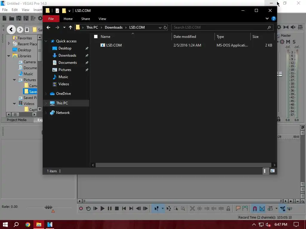Insert a marker with the marker icon
Screen dimensions: 306x229
click(238, 208)
